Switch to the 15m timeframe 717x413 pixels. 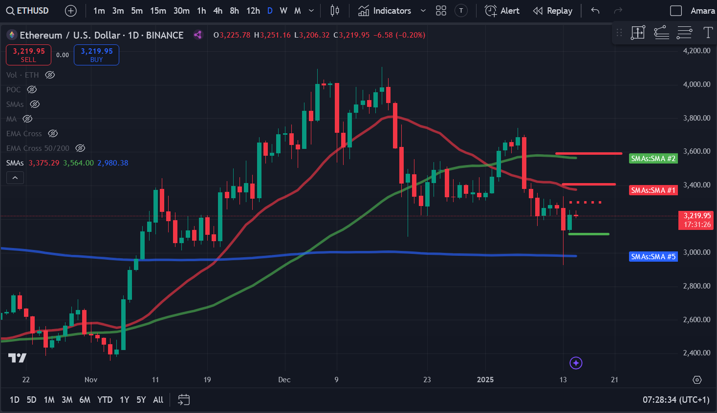(158, 11)
